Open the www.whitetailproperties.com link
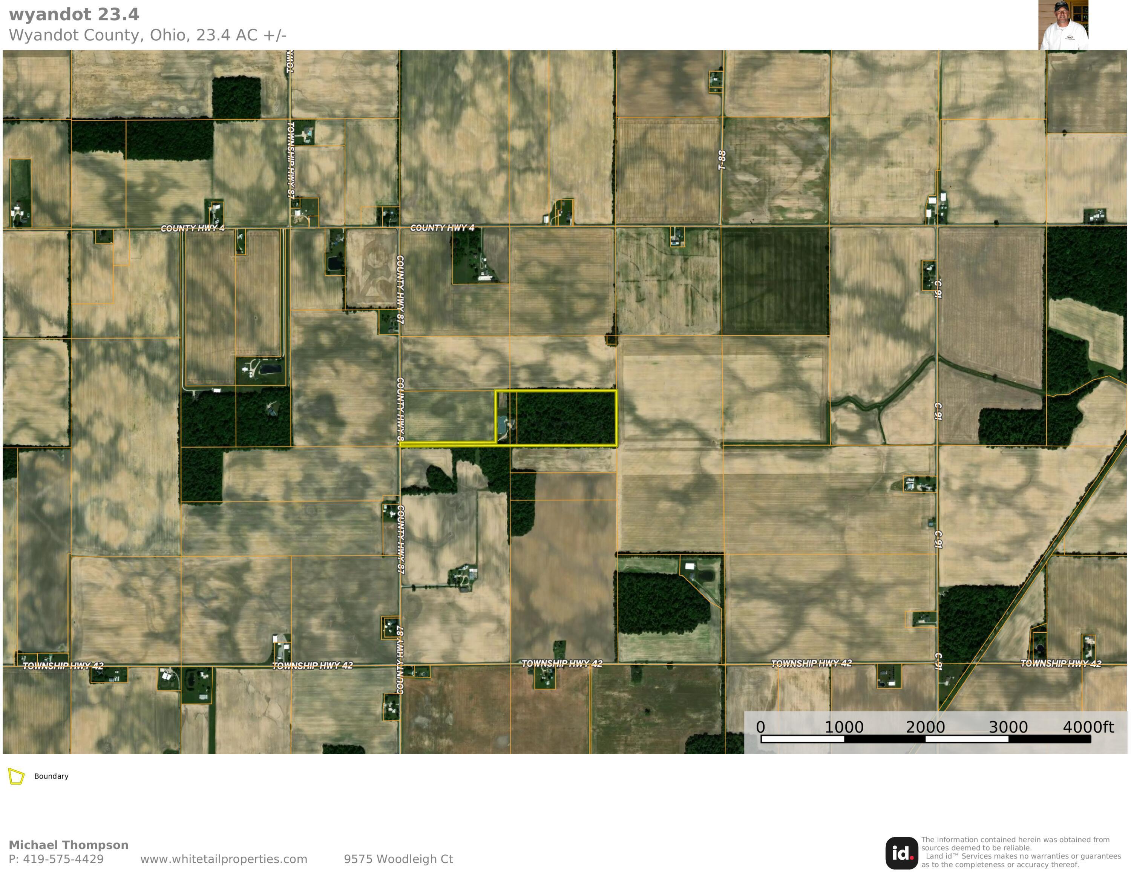The height and width of the screenshot is (874, 1131). click(x=224, y=859)
